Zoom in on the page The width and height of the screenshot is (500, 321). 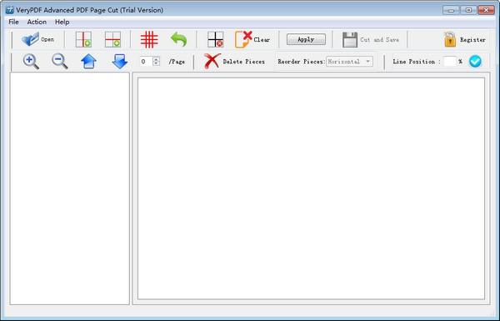(31, 61)
